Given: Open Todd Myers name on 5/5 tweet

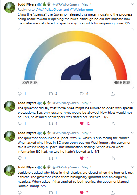Looking at the screenshot, I should point(27,167).
